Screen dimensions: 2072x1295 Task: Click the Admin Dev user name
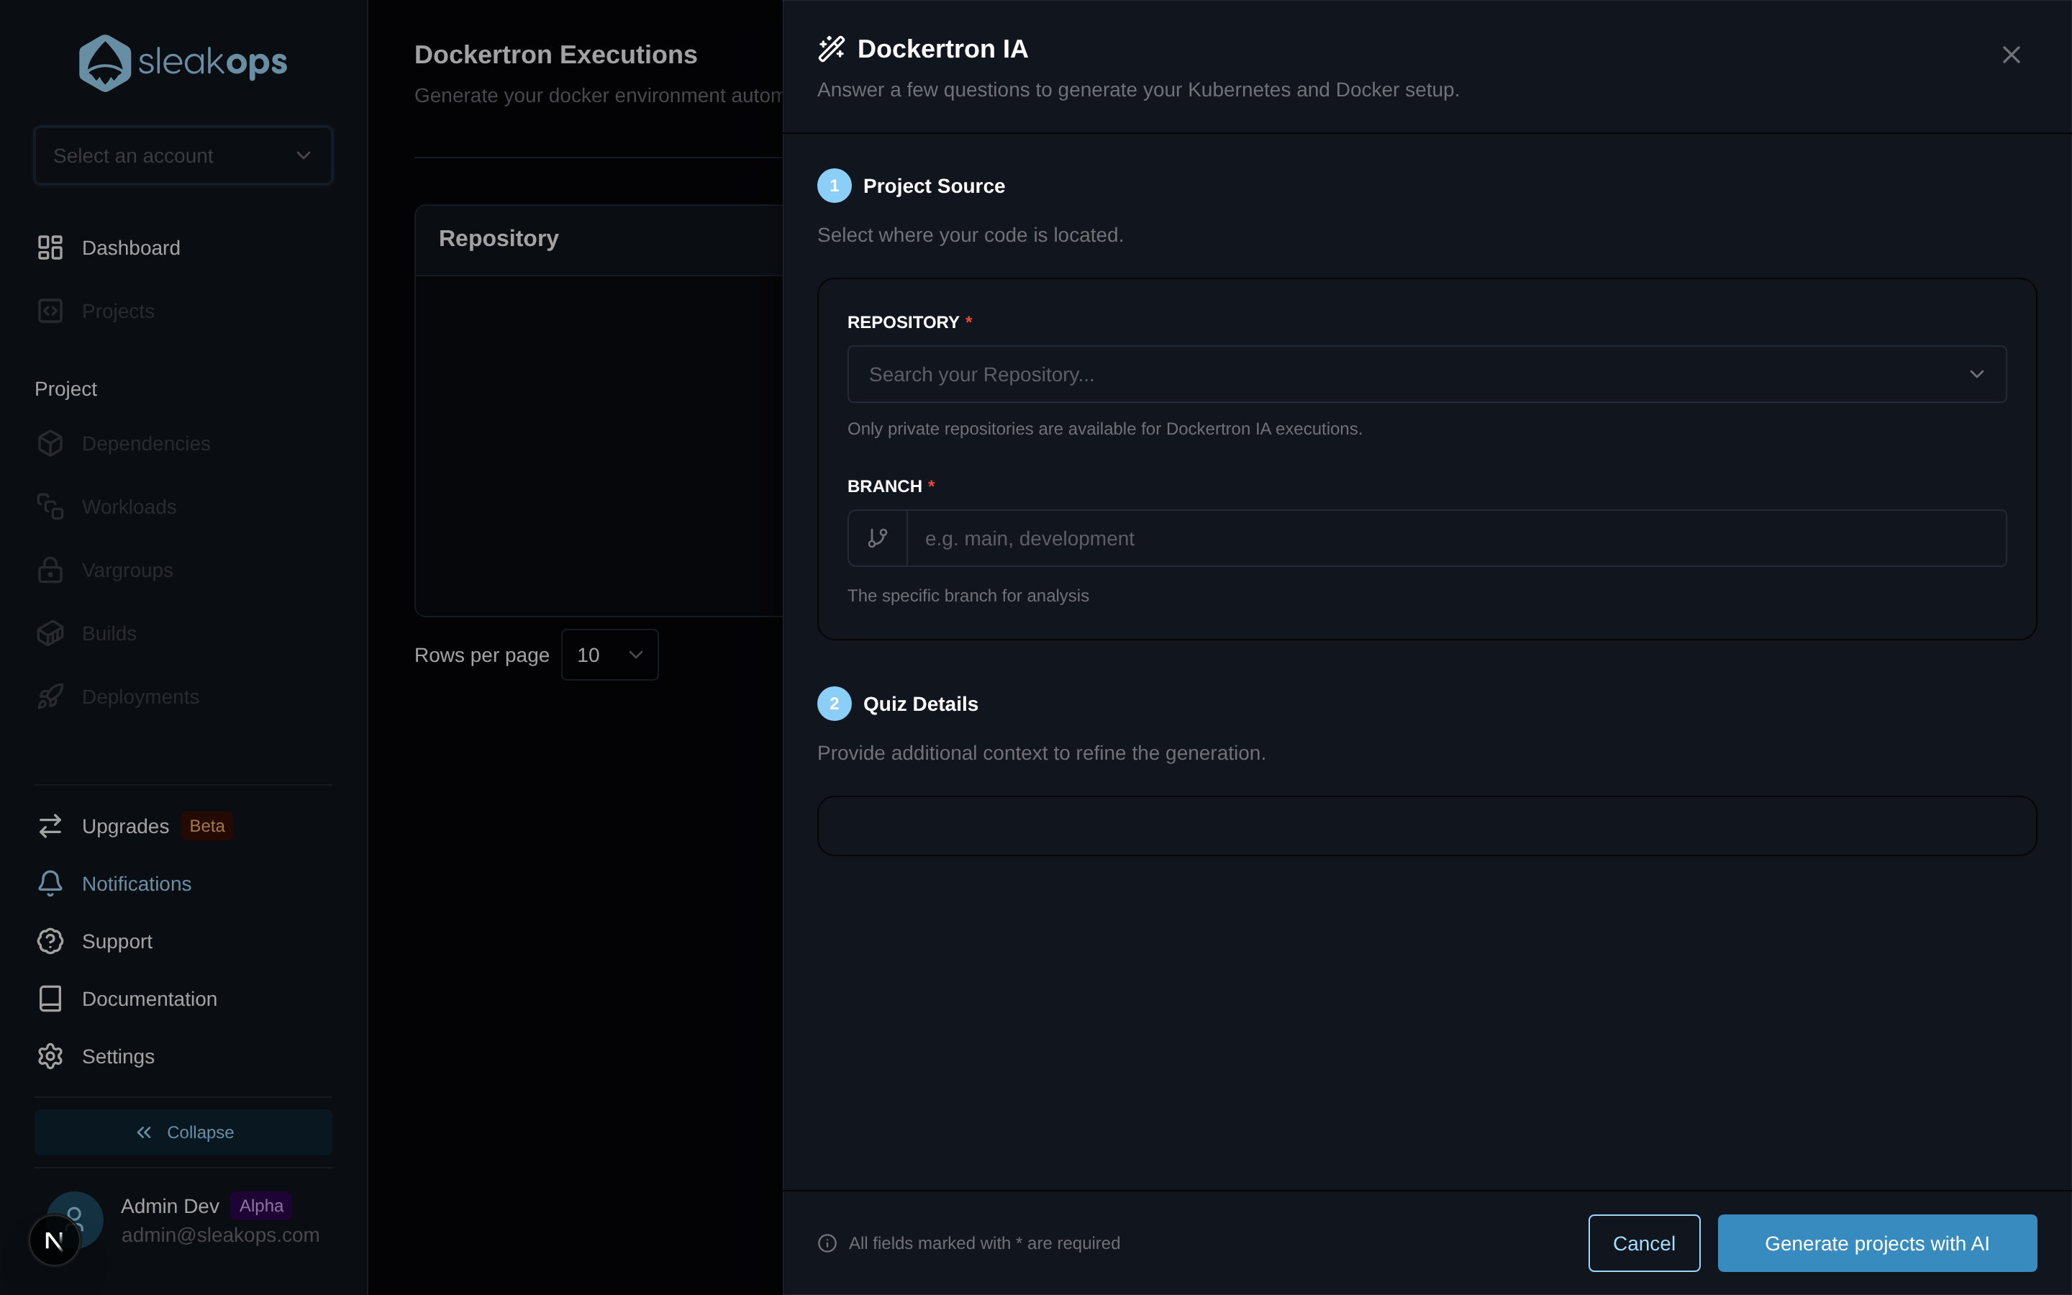click(x=170, y=1206)
